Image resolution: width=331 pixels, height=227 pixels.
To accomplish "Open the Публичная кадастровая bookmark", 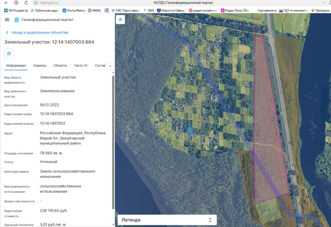I will 45,10.
